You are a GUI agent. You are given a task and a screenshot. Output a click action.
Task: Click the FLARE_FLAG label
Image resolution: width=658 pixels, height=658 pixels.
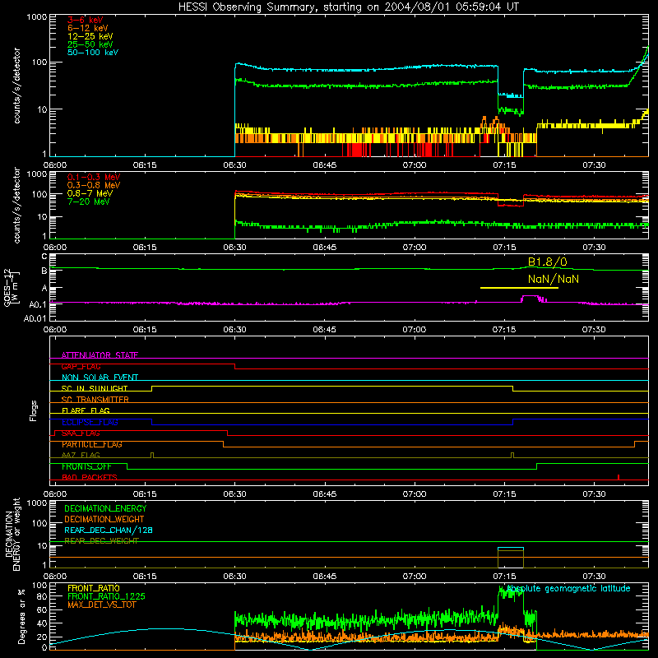pyautogui.click(x=86, y=410)
